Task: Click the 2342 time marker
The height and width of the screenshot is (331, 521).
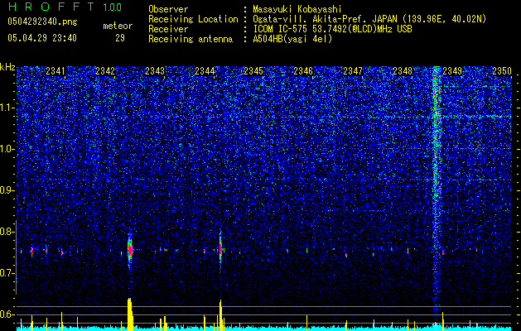Action: (x=105, y=71)
